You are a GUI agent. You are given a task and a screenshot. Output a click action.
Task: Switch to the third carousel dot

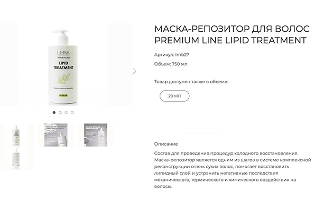tap(66, 112)
